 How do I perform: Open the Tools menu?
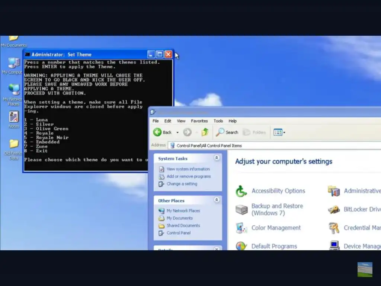pos(218,121)
